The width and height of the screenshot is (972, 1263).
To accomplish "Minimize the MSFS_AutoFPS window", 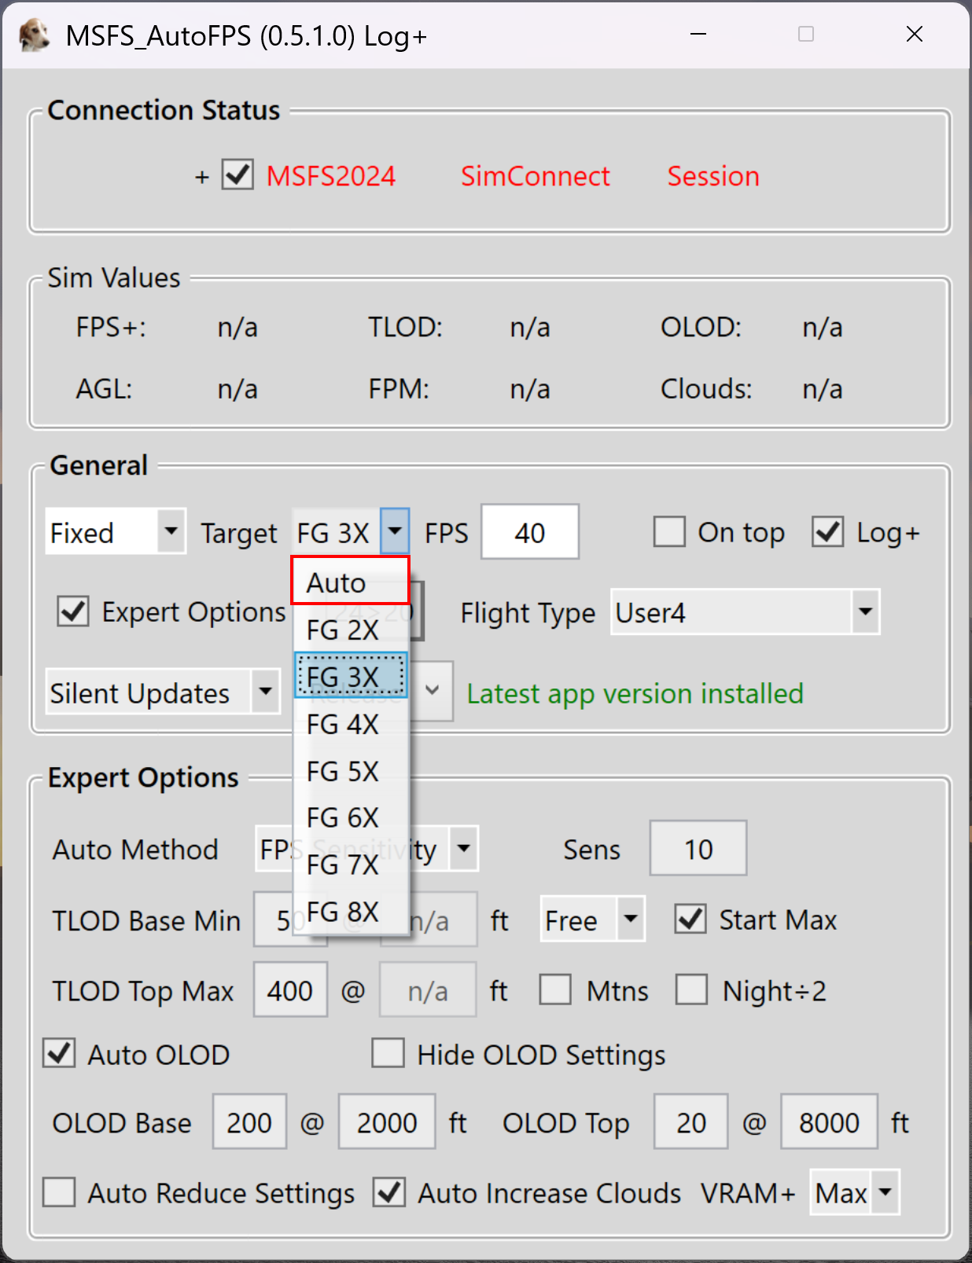I will click(698, 34).
